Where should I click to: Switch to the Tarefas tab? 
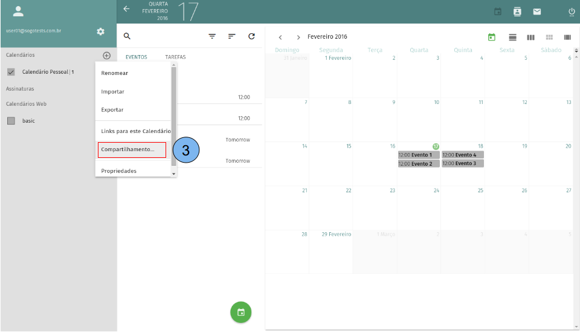[x=175, y=57]
